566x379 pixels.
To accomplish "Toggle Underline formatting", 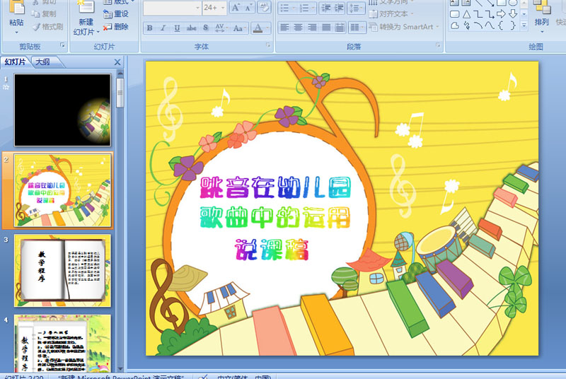I will [177, 28].
